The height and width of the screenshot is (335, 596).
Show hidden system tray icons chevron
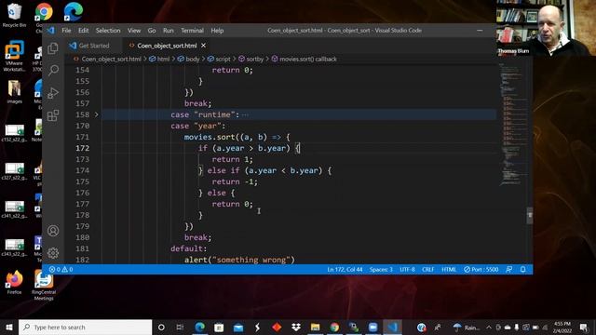pyautogui.click(x=488, y=327)
